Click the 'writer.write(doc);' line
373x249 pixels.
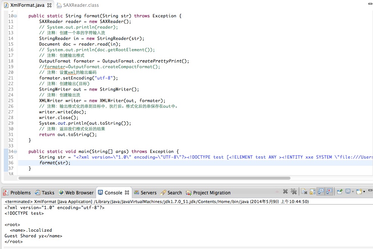(x=63, y=112)
